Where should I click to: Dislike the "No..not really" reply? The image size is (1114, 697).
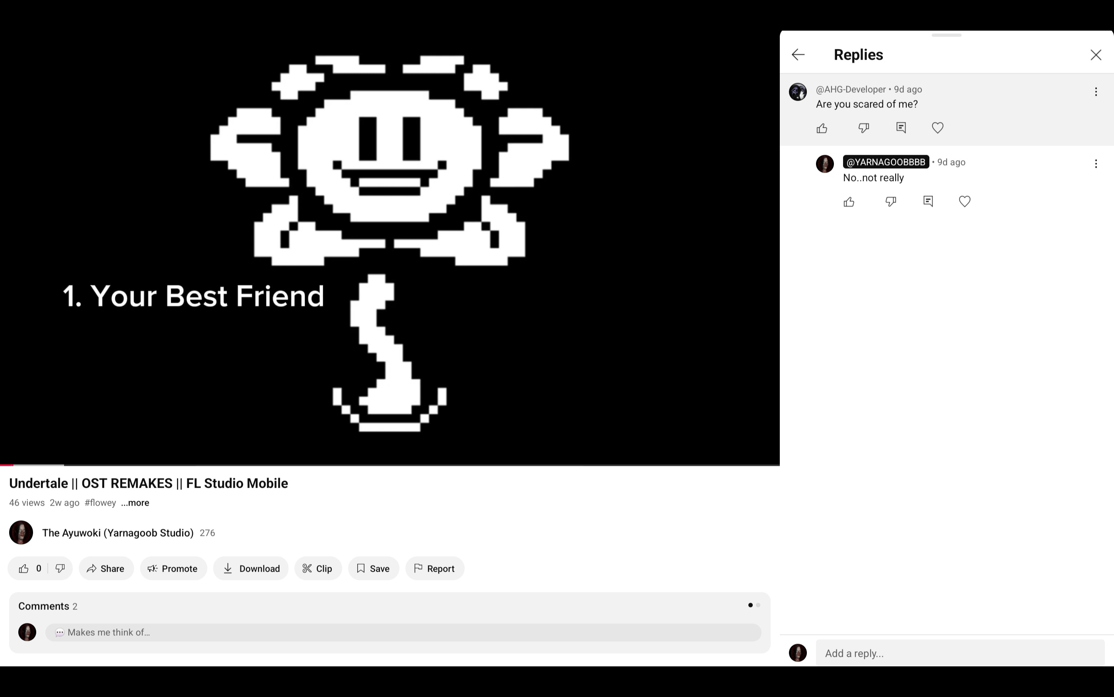[x=890, y=202]
